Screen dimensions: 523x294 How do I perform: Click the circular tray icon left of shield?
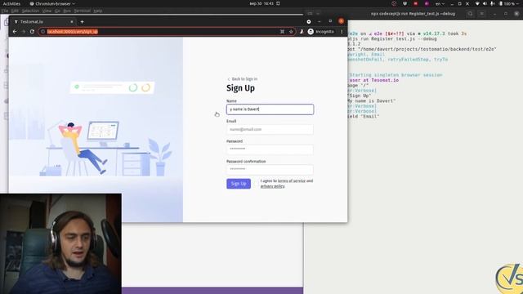point(394,3)
